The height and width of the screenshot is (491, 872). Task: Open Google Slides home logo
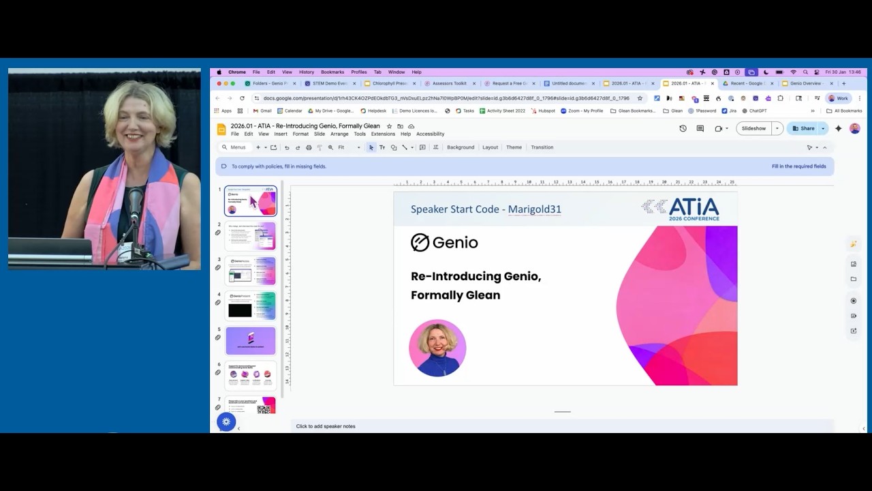pyautogui.click(x=221, y=129)
